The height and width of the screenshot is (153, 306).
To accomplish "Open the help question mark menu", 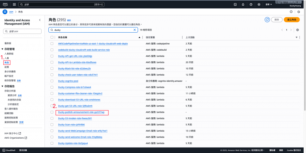I will point(251,4).
